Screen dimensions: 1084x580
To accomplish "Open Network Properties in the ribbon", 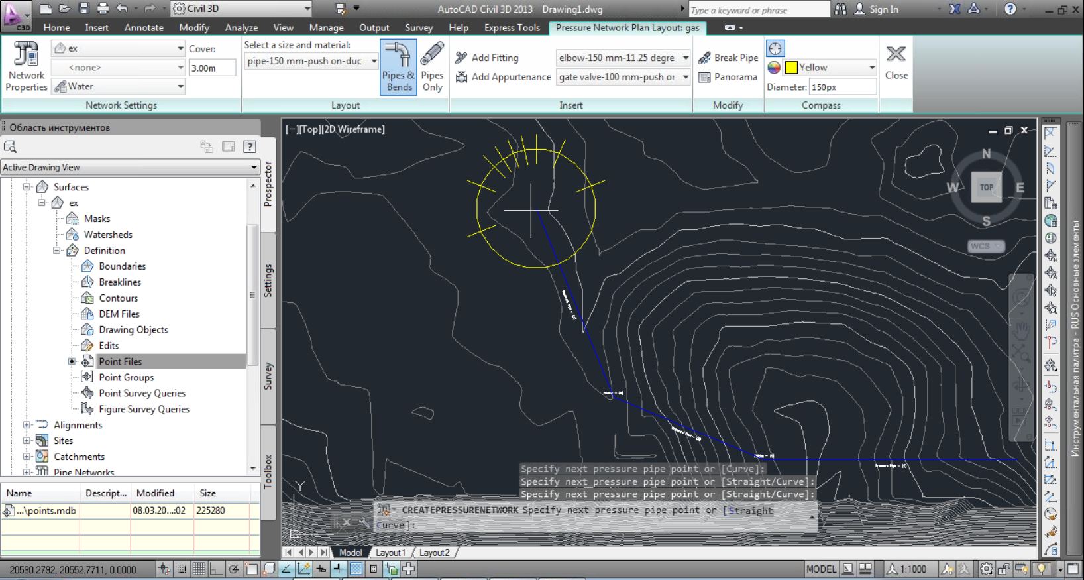I will click(x=27, y=68).
